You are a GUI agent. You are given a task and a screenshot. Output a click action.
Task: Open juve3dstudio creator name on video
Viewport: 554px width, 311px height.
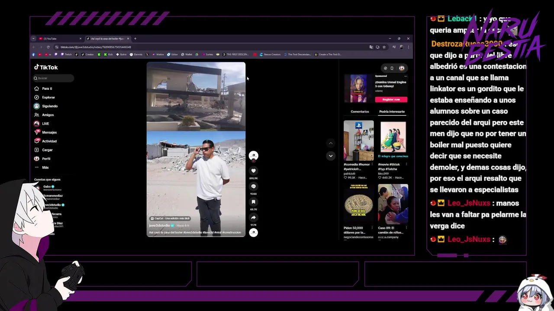click(159, 225)
